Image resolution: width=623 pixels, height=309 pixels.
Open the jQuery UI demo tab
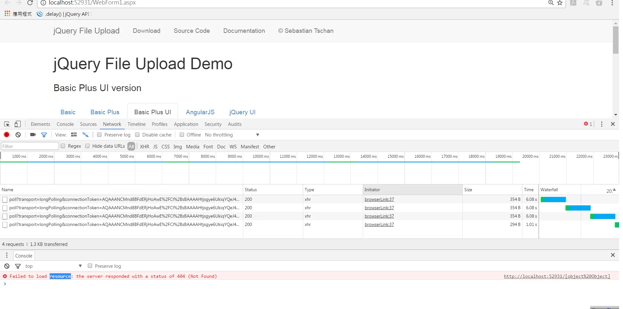coord(242,112)
